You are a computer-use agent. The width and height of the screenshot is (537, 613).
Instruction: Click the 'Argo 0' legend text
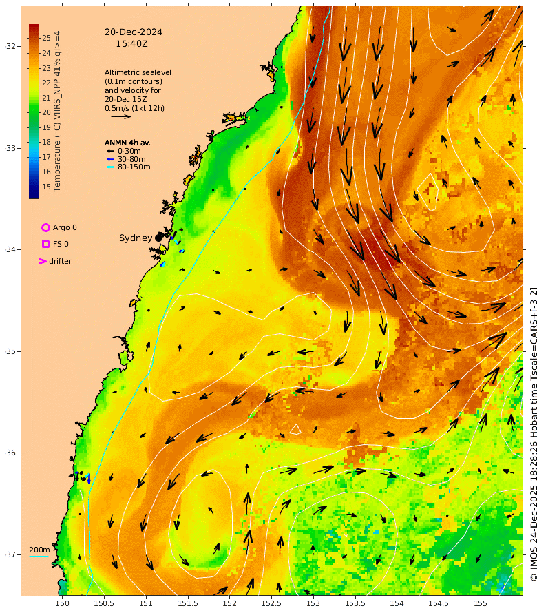click(x=65, y=227)
